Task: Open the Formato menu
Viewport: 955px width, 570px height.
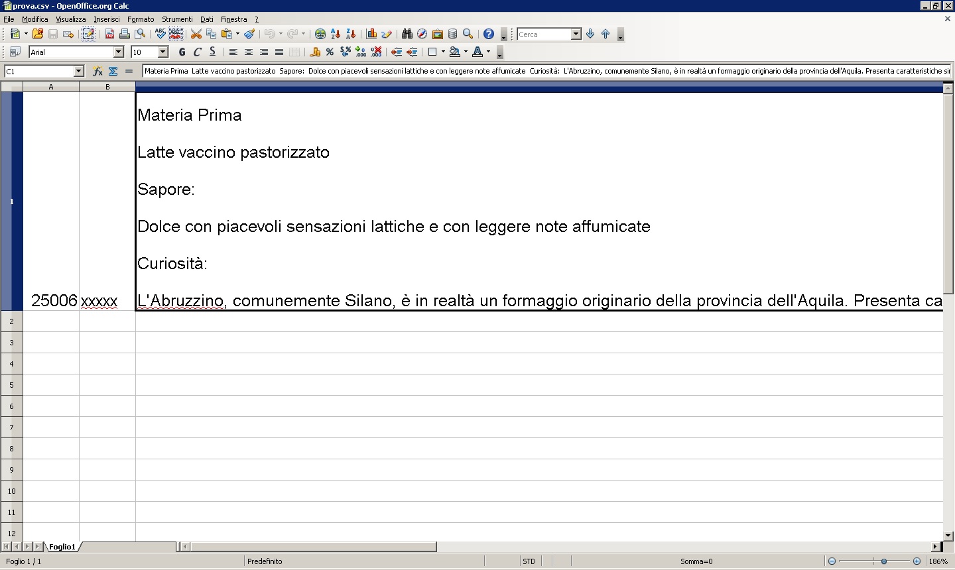Action: click(x=141, y=19)
